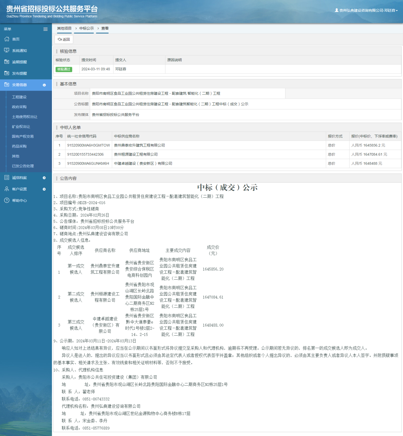Open 矿业权出让 submenu item

click(x=21, y=127)
